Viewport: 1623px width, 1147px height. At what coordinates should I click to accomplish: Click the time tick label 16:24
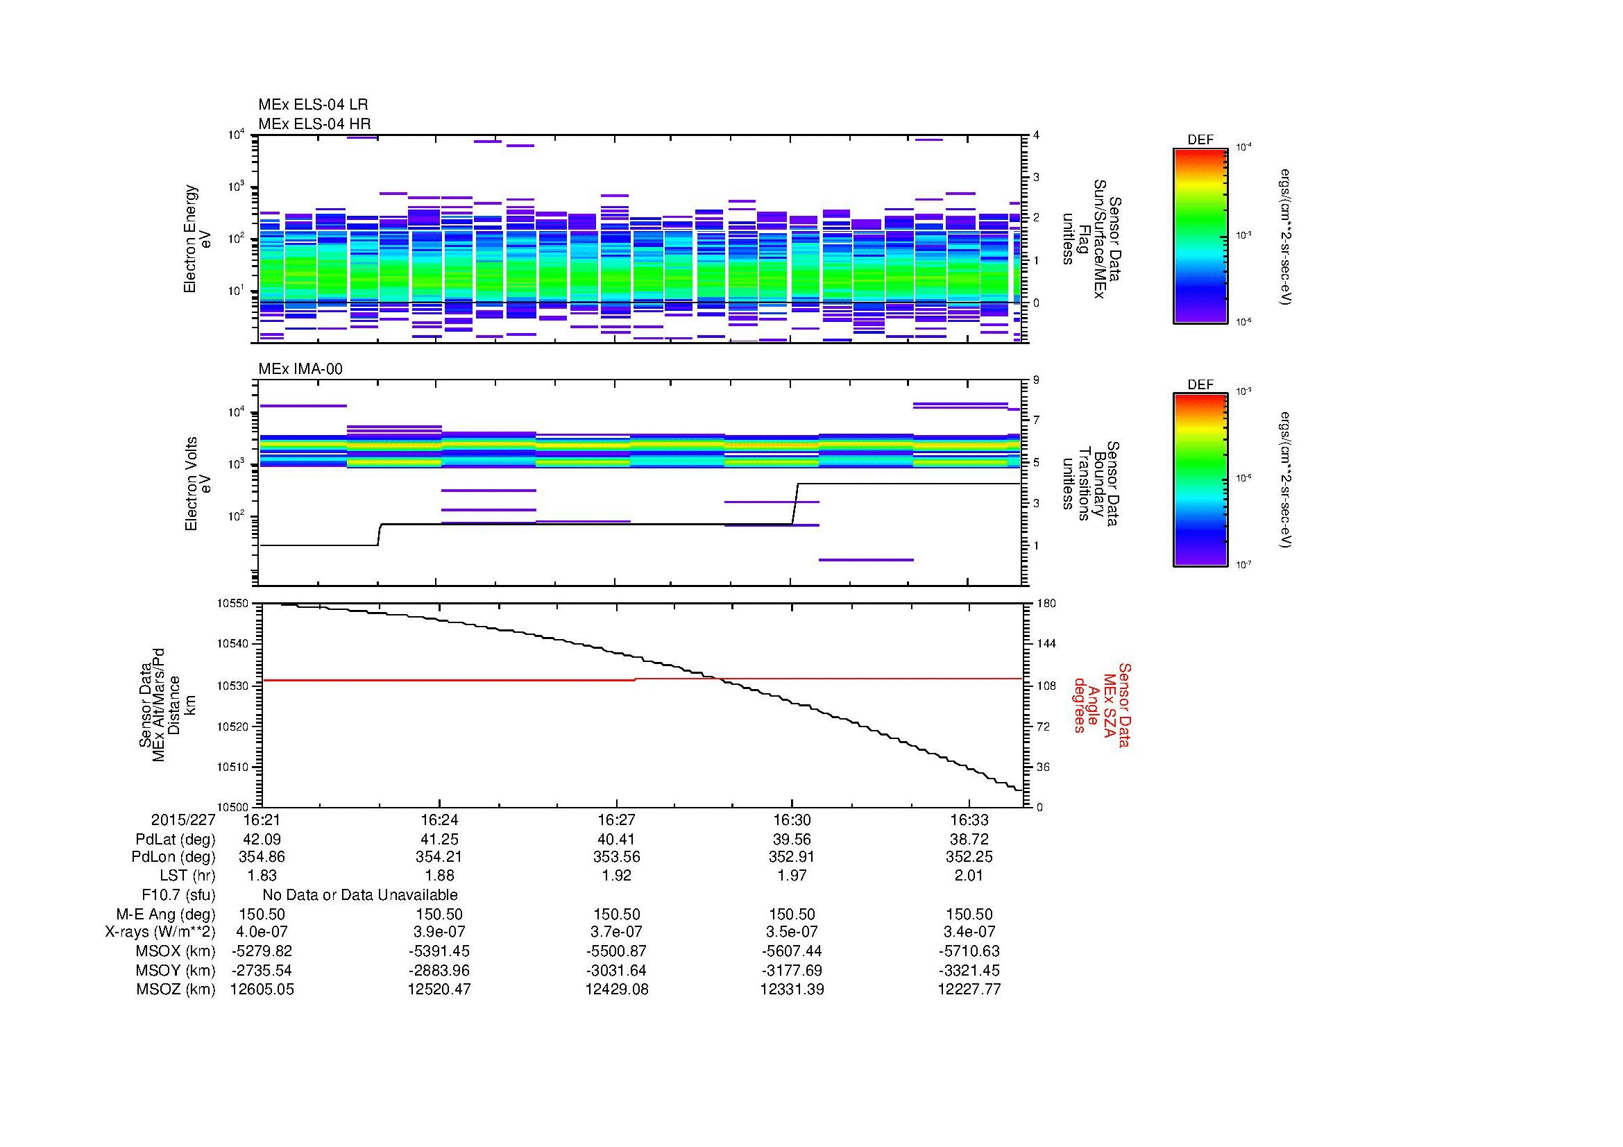tap(439, 819)
